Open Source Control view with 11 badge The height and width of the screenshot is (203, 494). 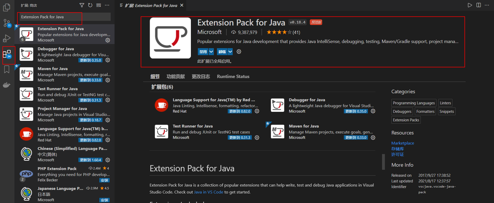click(x=7, y=23)
